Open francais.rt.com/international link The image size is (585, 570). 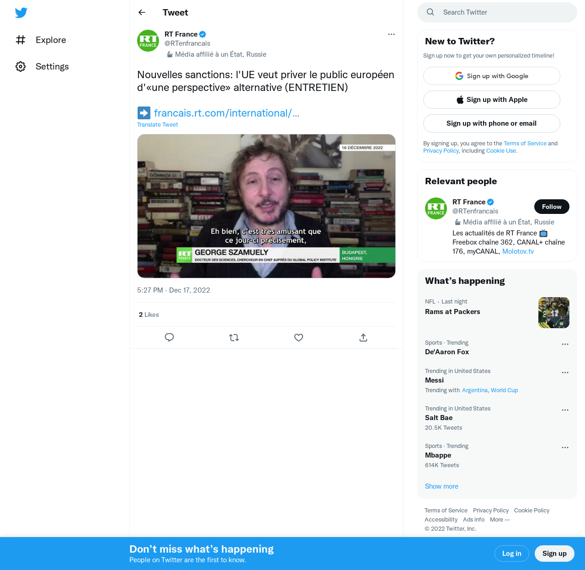(227, 113)
